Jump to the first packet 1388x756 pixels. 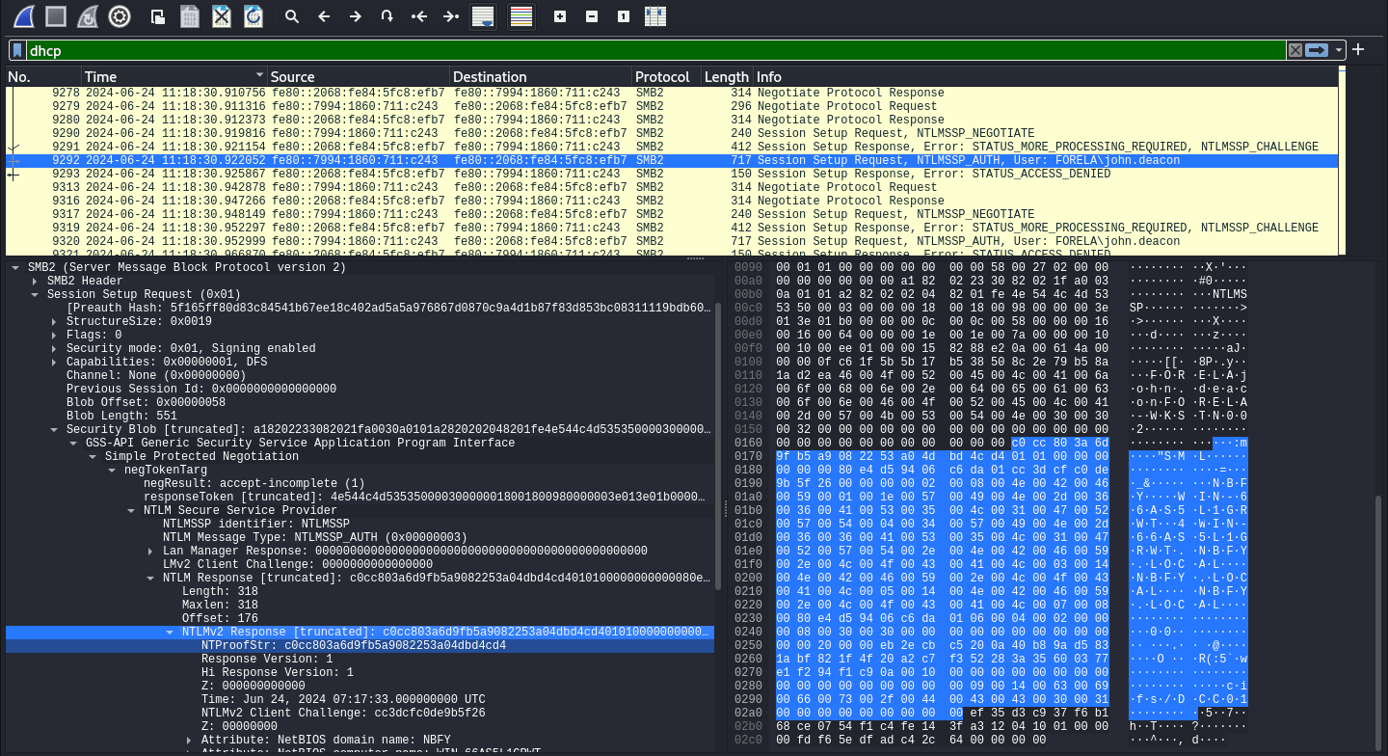click(419, 16)
